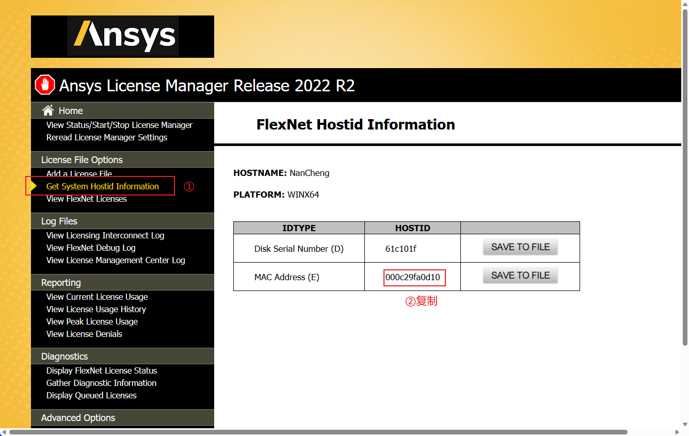Click the Disk Serial Number (D) cell
689x436 pixels.
[x=299, y=249]
